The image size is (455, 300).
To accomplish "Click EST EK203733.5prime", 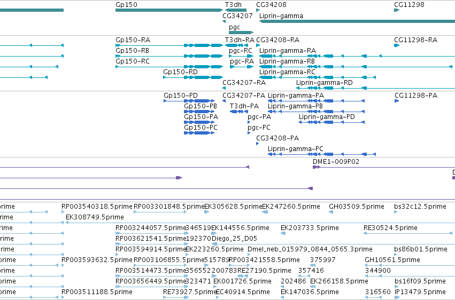I will point(310,228).
